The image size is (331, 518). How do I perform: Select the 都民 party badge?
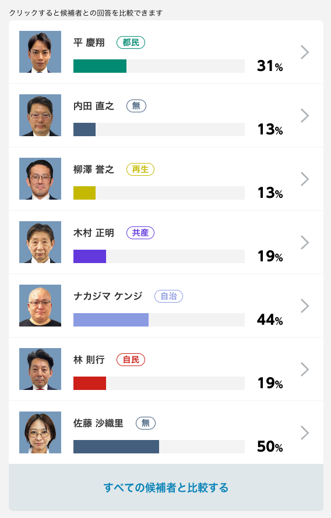click(131, 42)
